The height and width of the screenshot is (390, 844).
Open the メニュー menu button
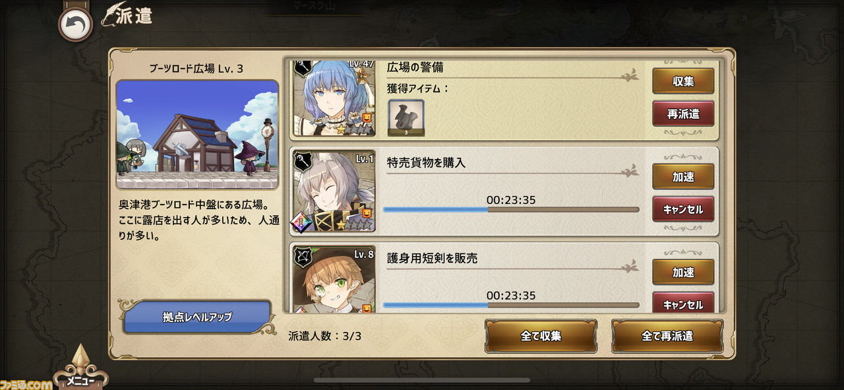pyautogui.click(x=80, y=371)
